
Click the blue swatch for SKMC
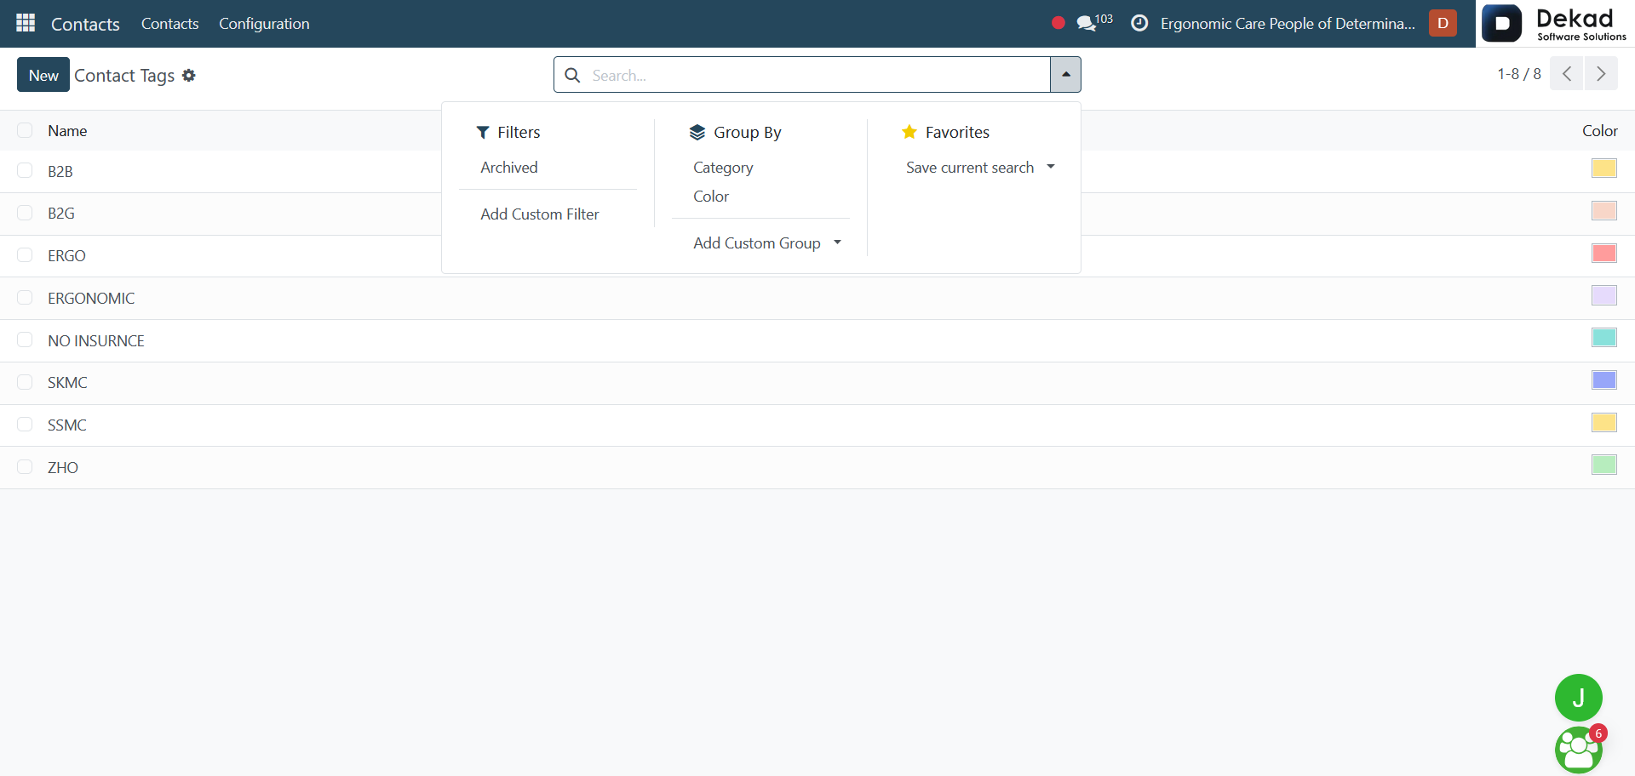(x=1604, y=380)
